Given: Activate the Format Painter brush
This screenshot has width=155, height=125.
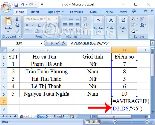Looking at the screenshot, I should tap(17, 31).
